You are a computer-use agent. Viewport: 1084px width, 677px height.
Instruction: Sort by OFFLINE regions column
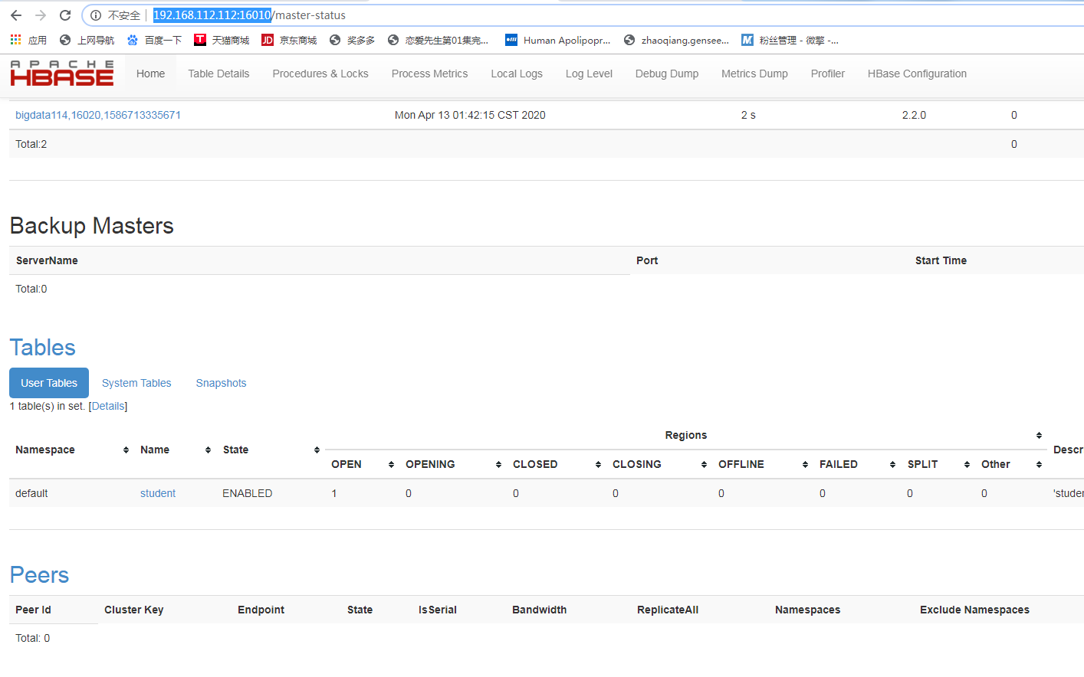(x=805, y=465)
